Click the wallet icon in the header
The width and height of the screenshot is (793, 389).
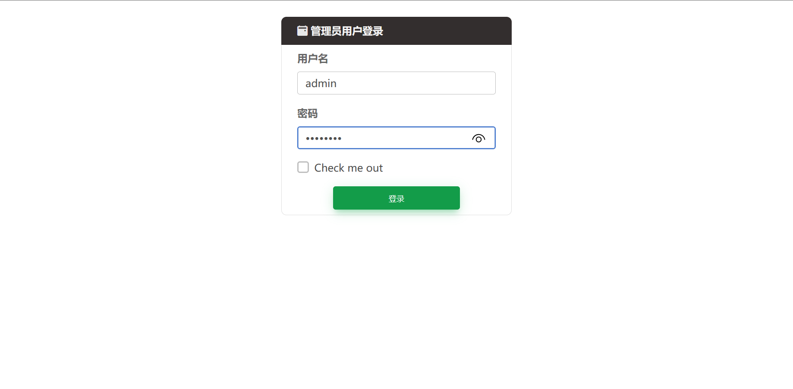(x=302, y=31)
